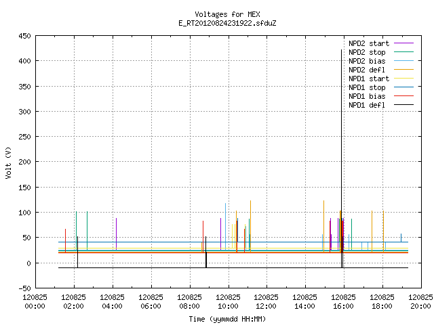
Task: Click the 120825 10:00 x-axis tick label
Action: 228,301
